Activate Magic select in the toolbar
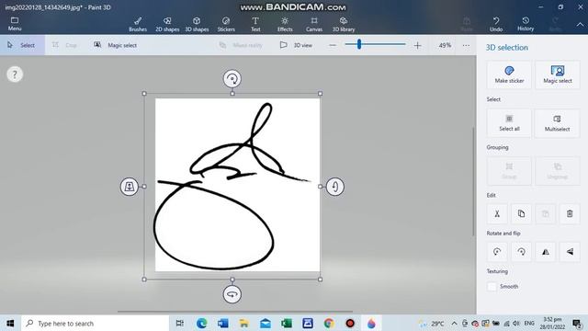 pos(116,45)
